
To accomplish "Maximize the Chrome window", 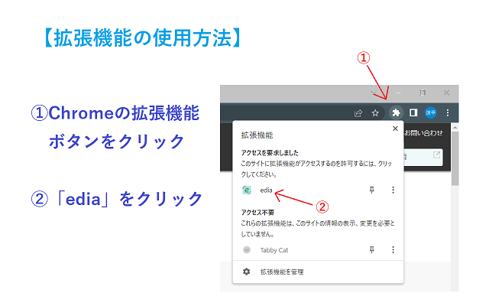I will coord(423,93).
